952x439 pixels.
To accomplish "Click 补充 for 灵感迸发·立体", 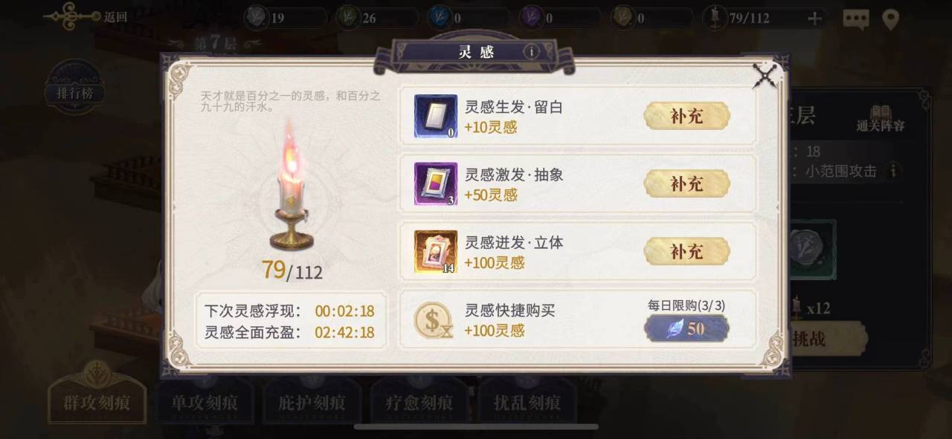I will 686,252.
